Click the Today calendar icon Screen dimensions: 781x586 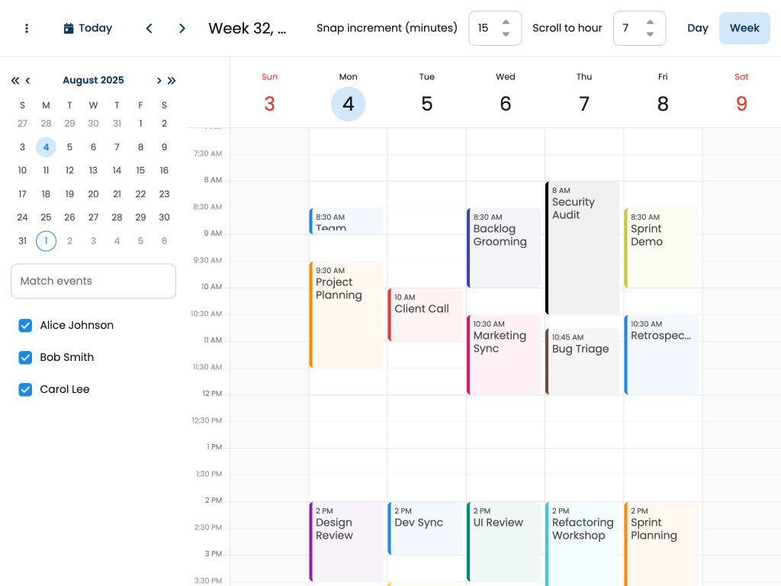(69, 28)
